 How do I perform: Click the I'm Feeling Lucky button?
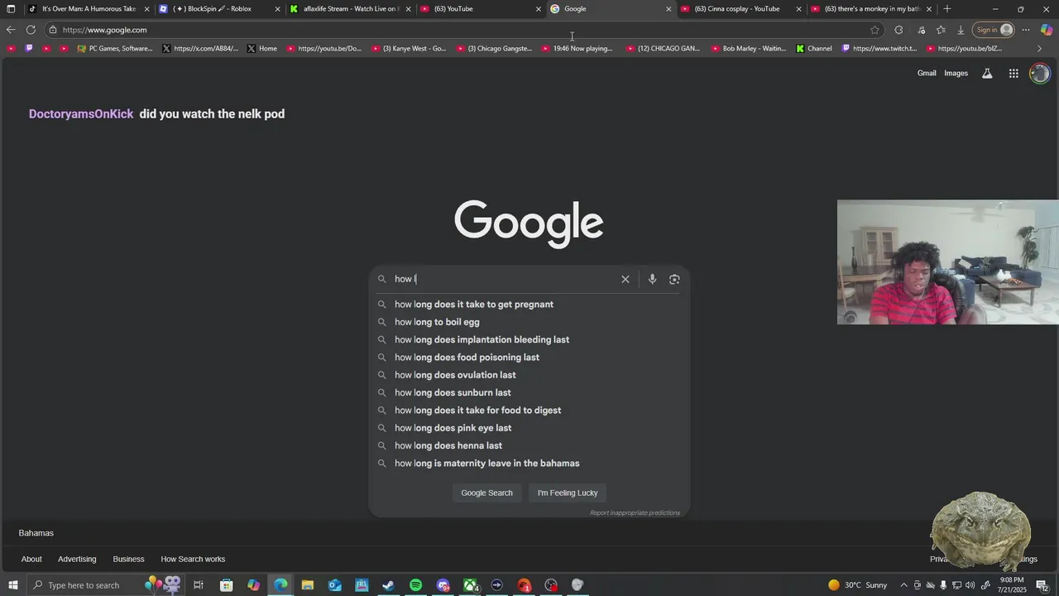coord(568,493)
